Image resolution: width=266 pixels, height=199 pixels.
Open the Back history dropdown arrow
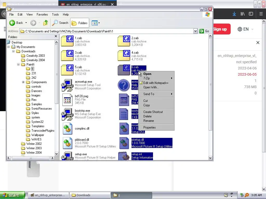[26, 23]
